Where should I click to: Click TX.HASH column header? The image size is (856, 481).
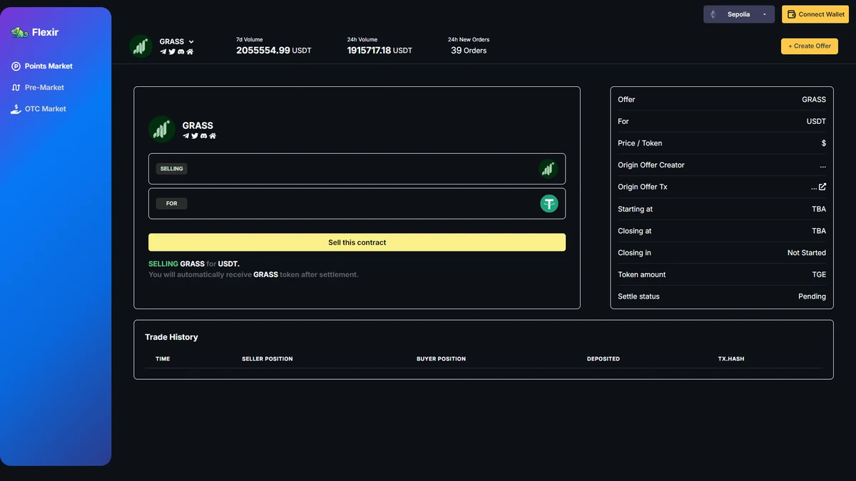pos(731,359)
